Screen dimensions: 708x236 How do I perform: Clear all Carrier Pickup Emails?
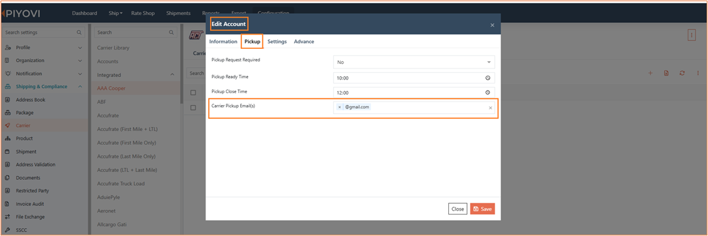point(490,108)
